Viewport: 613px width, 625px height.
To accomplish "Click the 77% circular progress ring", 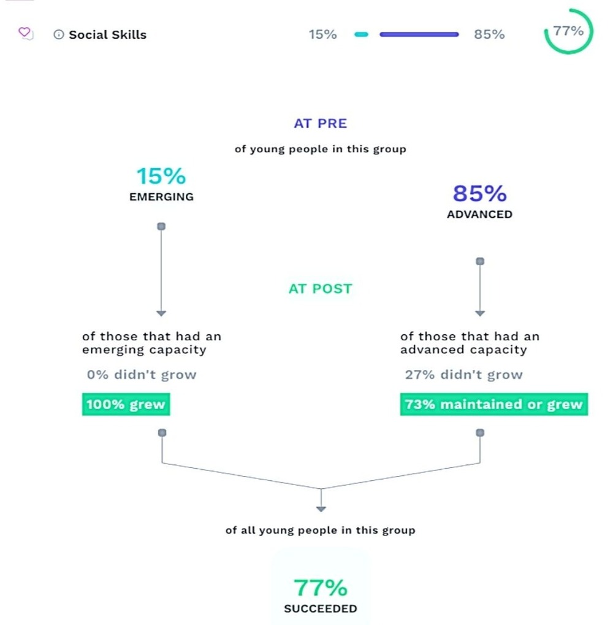I will 568,31.
